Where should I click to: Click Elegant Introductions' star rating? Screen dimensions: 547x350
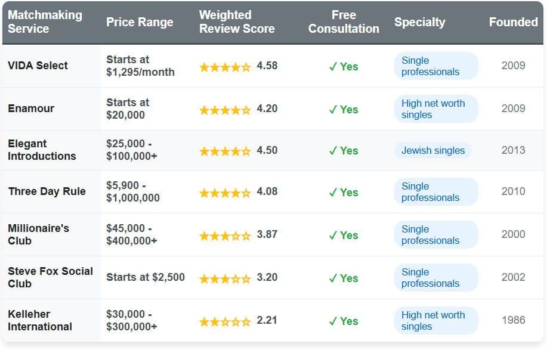[x=225, y=151]
